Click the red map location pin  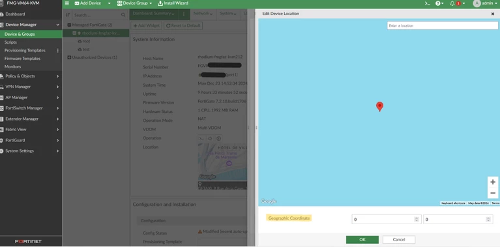(379, 107)
